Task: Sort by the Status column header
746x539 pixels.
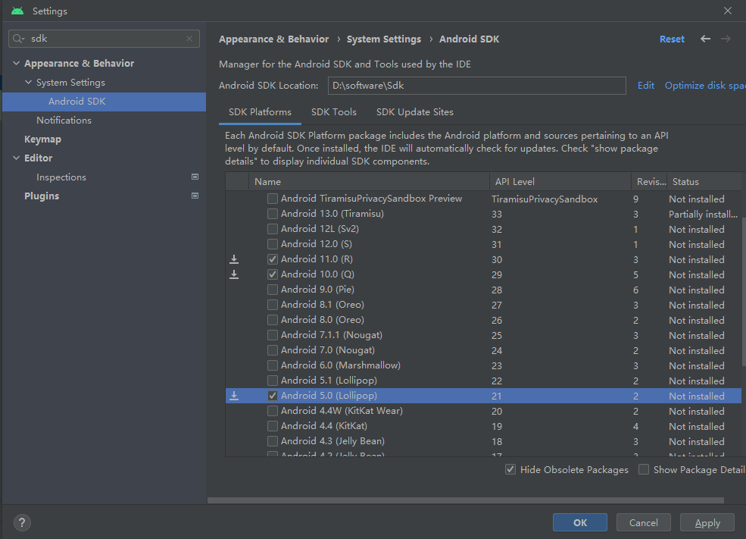Action: [704, 181]
